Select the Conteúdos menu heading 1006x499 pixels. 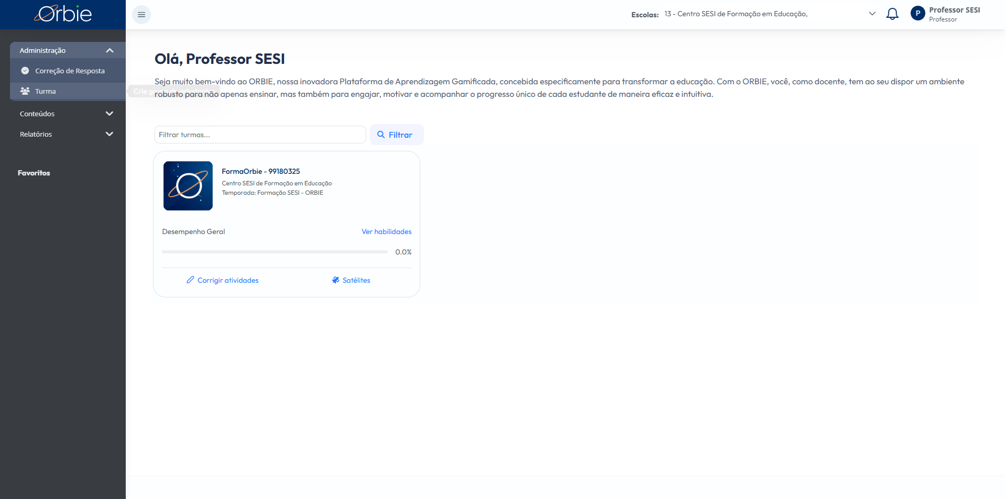(37, 114)
